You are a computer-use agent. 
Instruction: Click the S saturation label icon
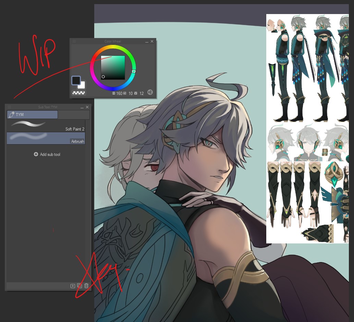pos(125,93)
